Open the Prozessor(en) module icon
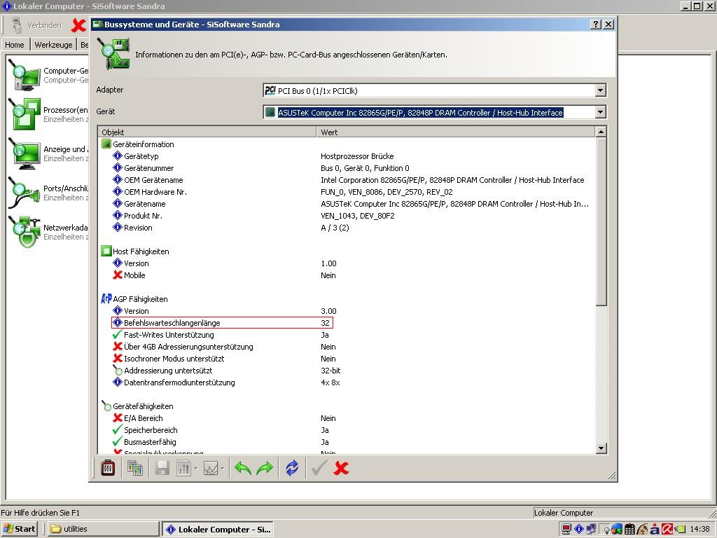 coord(25,114)
